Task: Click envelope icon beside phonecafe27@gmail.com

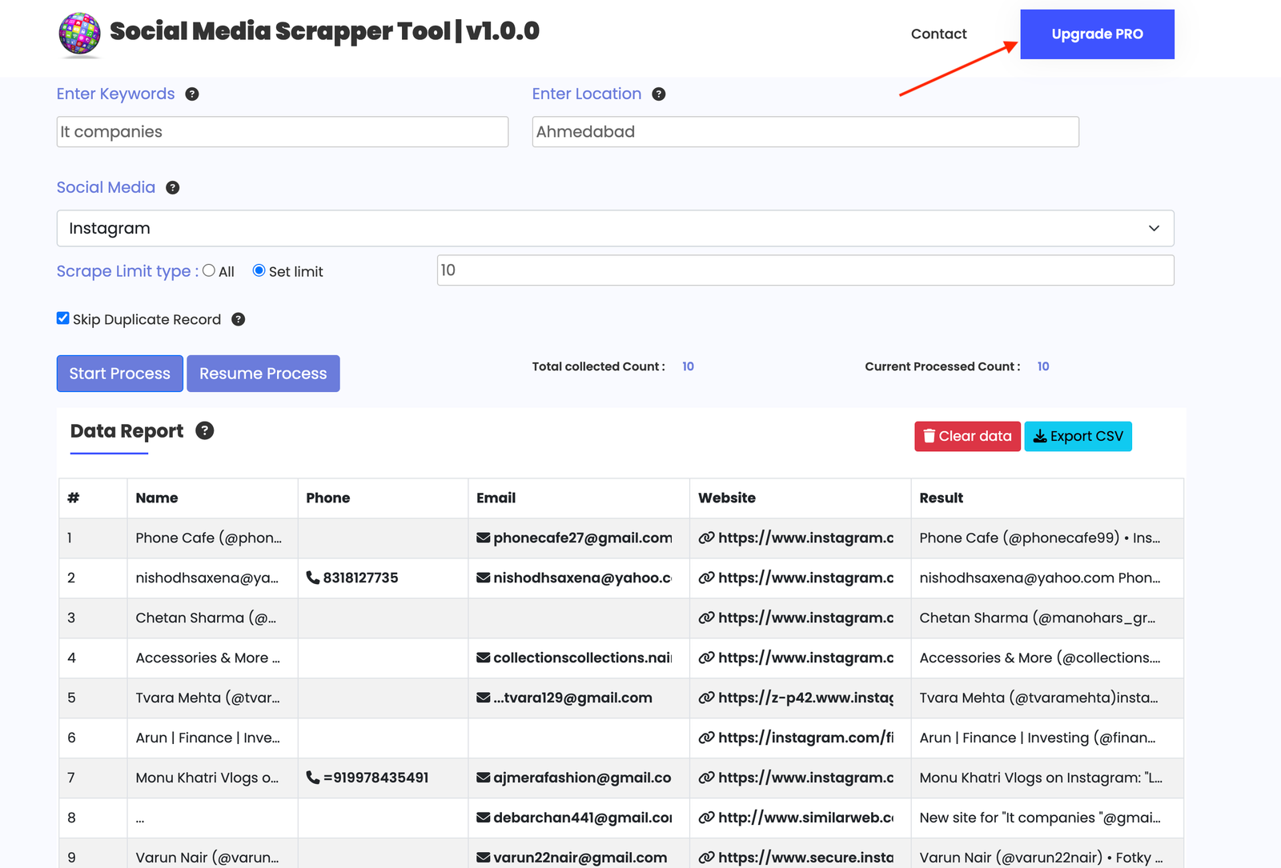Action: point(484,538)
